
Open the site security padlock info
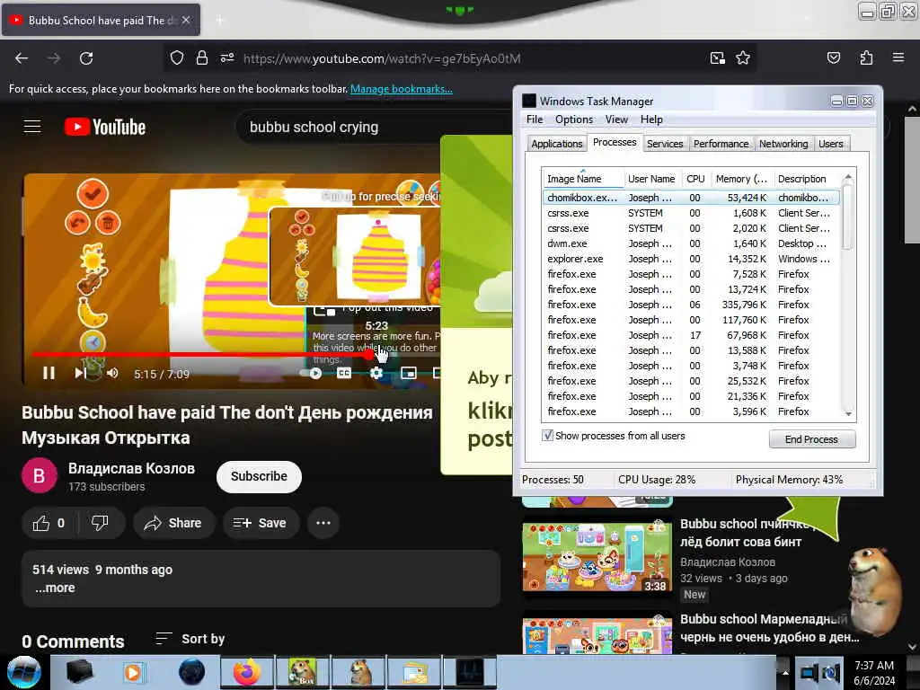[202, 57]
